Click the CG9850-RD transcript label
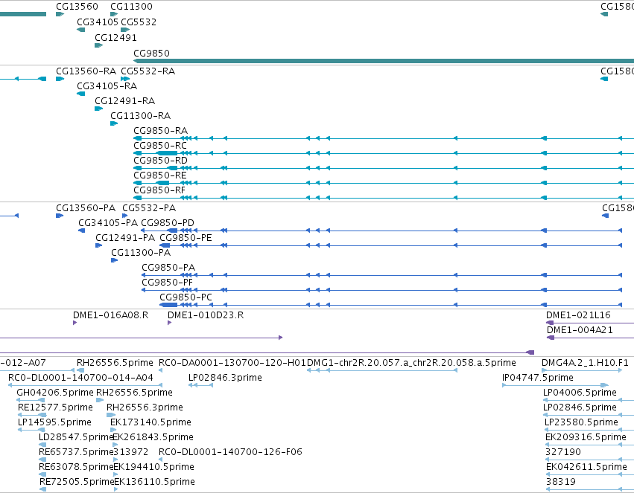This screenshot has width=634, height=493. click(160, 161)
